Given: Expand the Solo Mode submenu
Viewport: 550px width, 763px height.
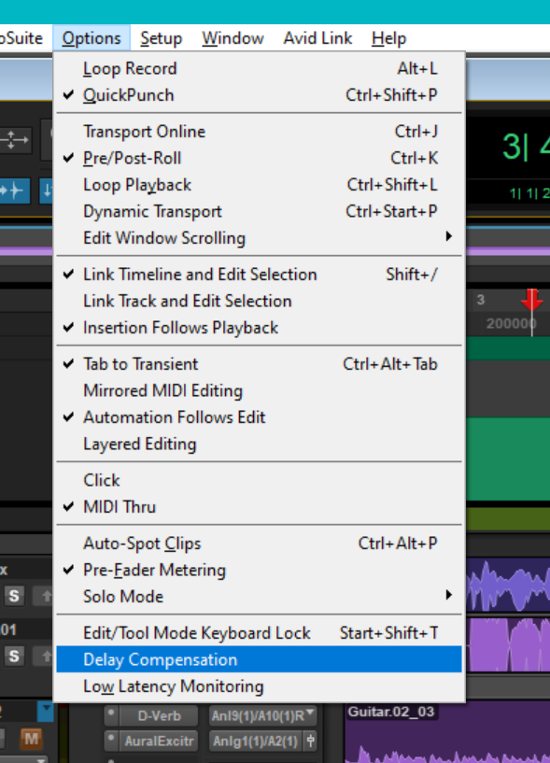Looking at the screenshot, I should 259,597.
